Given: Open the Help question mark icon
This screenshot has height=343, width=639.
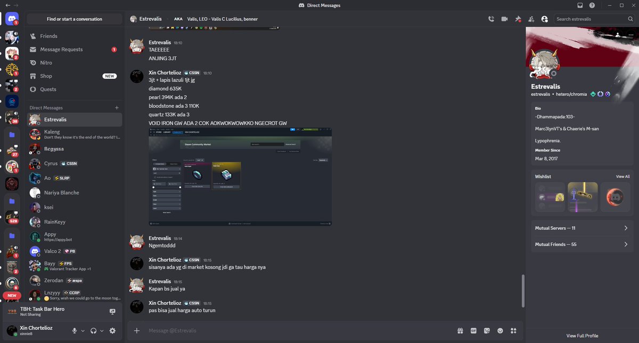Looking at the screenshot, I should pyautogui.click(x=592, y=5).
